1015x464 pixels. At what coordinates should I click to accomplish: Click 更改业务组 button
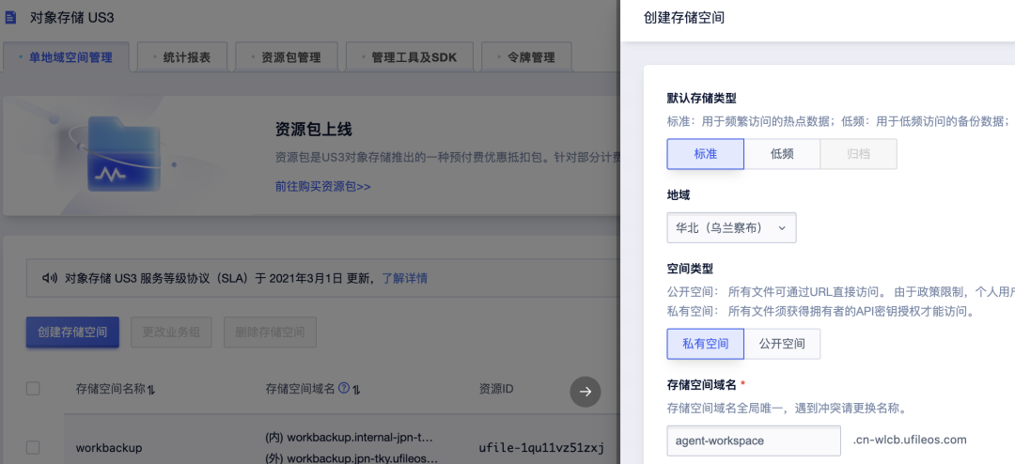(x=172, y=333)
